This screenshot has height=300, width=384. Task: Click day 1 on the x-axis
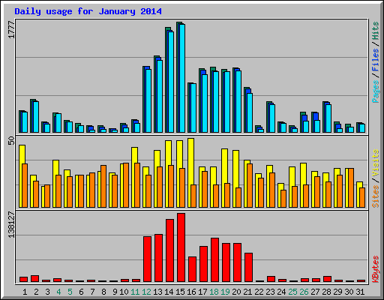pyautogui.click(x=25, y=292)
